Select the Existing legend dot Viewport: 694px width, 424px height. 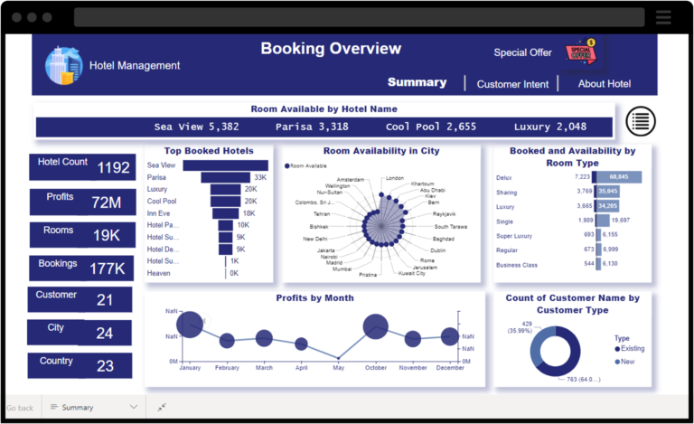tap(617, 349)
